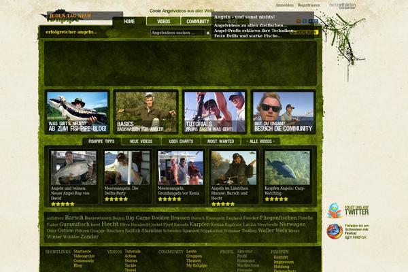Click the 'Waller' tag
This screenshot has height=272, width=408.
pos(266,231)
